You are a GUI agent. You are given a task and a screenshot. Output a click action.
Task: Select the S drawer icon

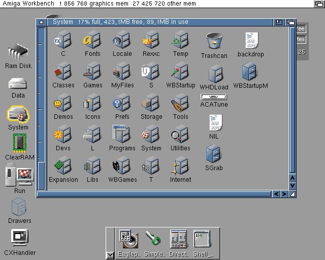151,71
